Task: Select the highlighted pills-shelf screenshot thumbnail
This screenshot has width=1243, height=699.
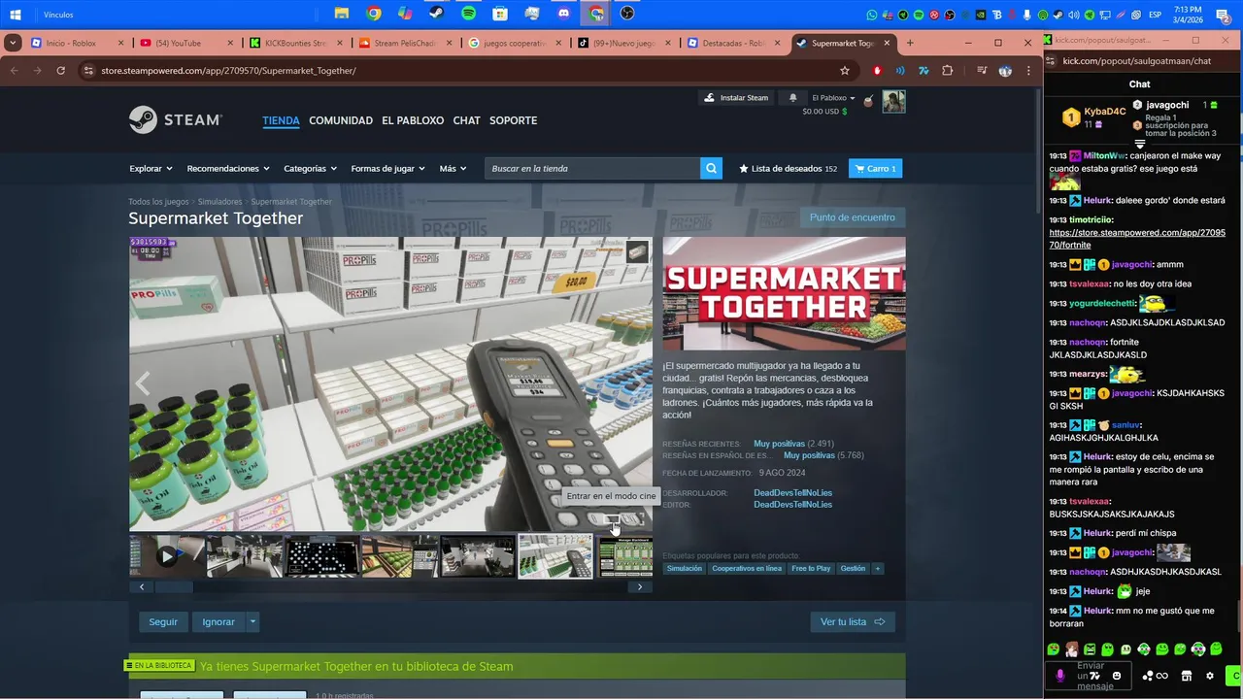Action: tap(554, 556)
